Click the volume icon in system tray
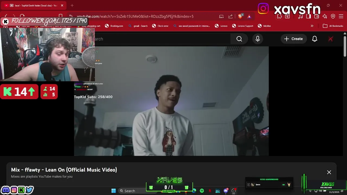Screen dimensions: 347x195 [x=320, y=191]
